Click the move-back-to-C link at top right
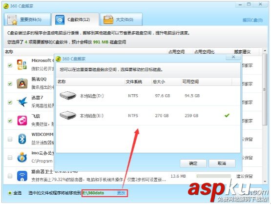This screenshot has height=205, width=271. 252,20
